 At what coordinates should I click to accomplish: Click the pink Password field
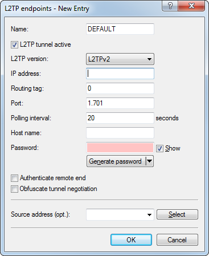pos(120,148)
